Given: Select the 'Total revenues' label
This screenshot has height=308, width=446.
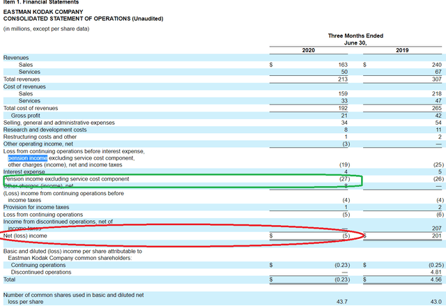Looking at the screenshot, I should tap(22, 79).
